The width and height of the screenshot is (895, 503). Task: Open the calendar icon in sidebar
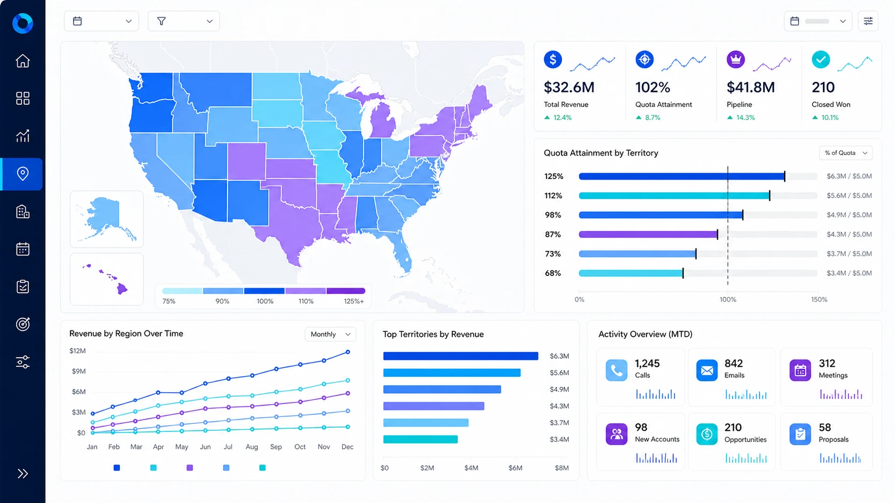coord(22,249)
